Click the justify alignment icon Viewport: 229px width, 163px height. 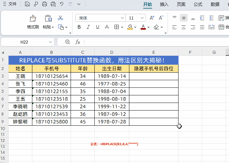pyautogui.click(x=202, y=27)
